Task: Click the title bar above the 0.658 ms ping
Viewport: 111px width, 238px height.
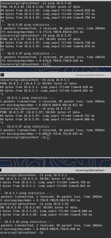Action: (x=56, y=75)
